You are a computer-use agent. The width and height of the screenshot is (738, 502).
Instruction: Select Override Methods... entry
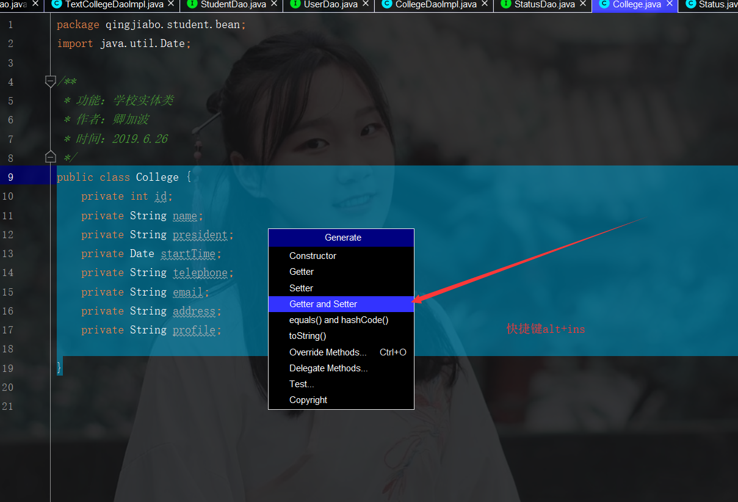coord(341,352)
